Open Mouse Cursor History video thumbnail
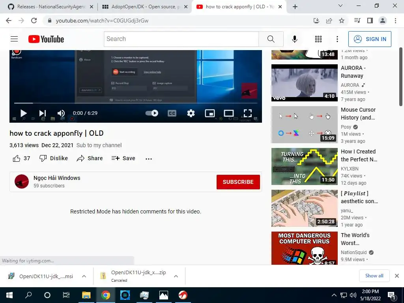This screenshot has width=404, height=303. (304, 125)
